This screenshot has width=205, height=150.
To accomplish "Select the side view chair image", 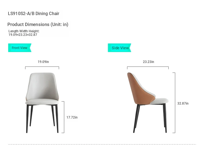I will point(148,103).
